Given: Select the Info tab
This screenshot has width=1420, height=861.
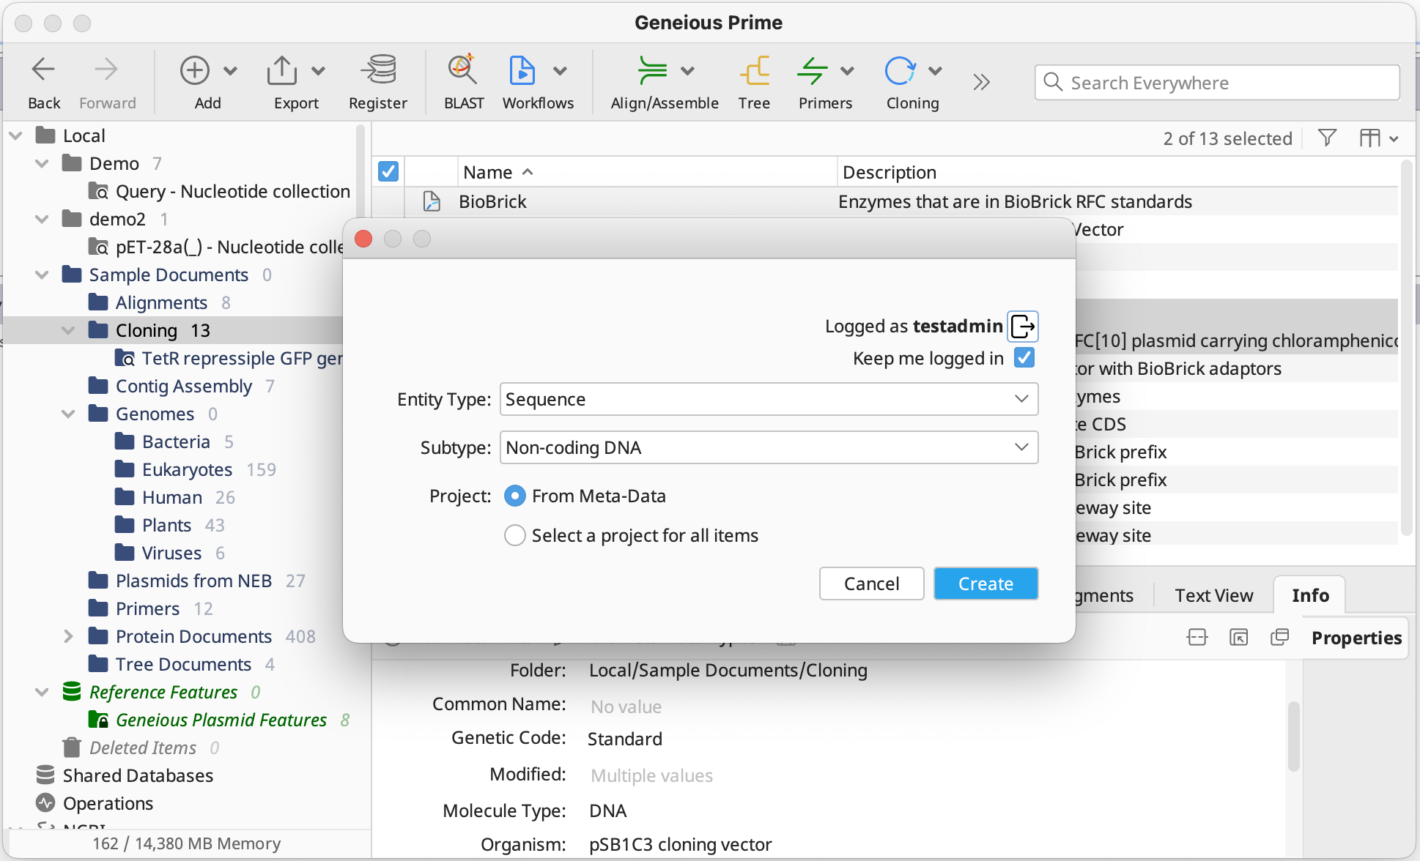Looking at the screenshot, I should click(1309, 595).
